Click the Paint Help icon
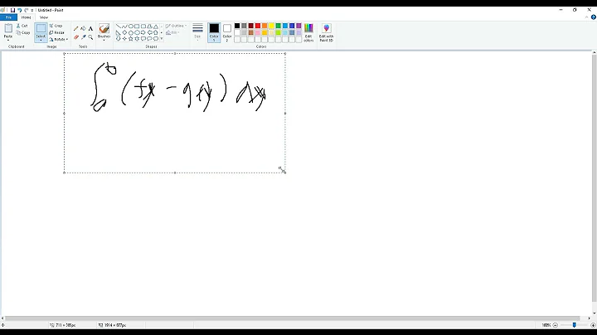 coord(593,17)
